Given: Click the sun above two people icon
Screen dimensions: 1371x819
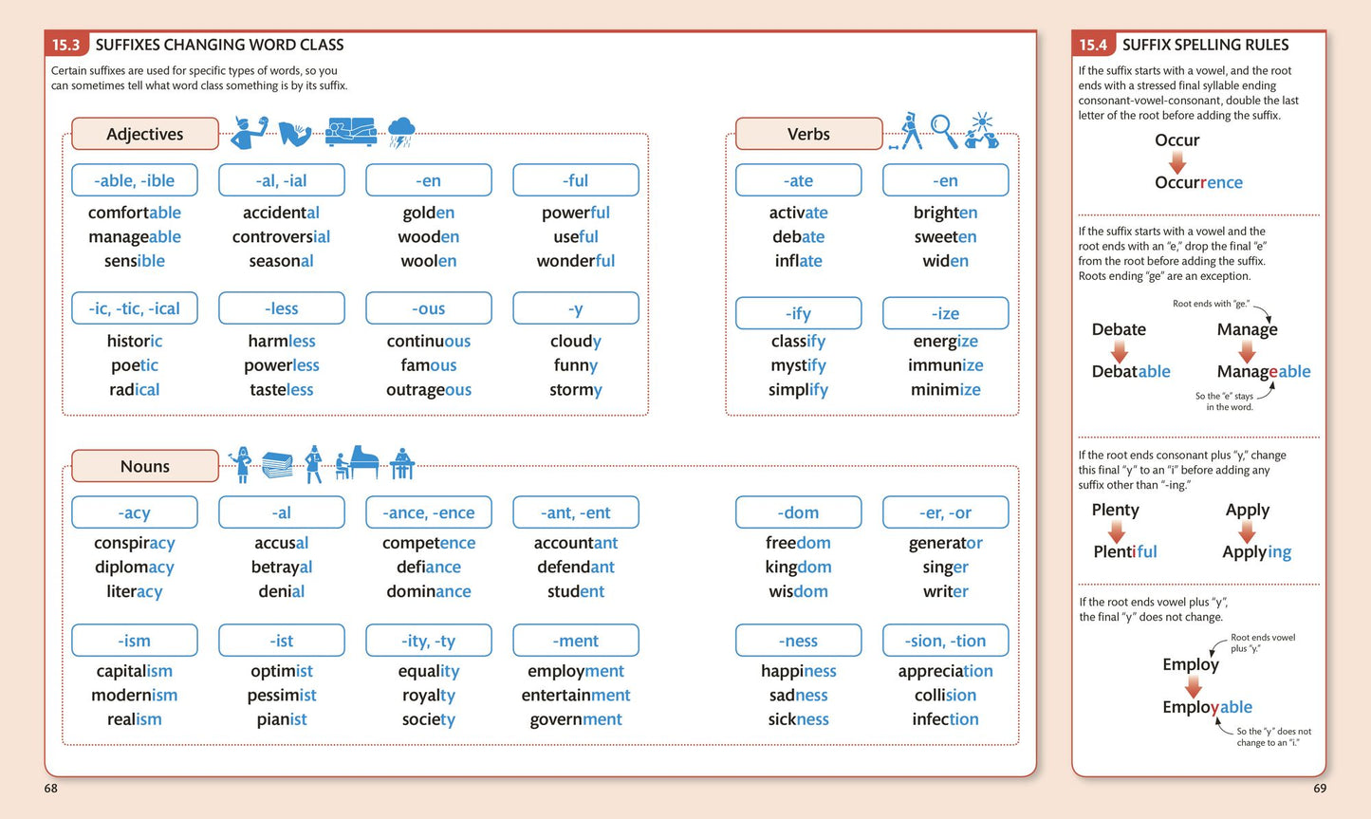Looking at the screenshot, I should pyautogui.click(x=982, y=131).
